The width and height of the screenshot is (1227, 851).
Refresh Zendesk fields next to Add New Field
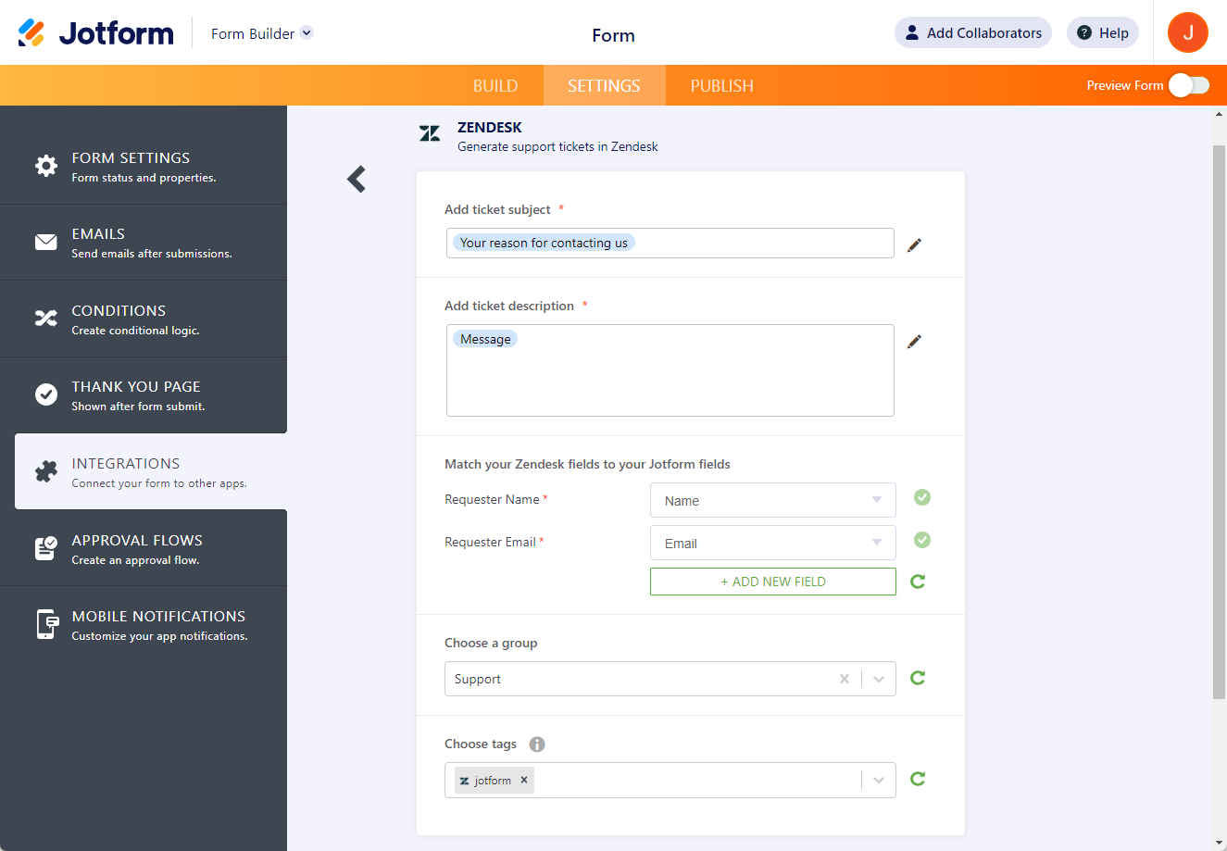click(918, 582)
